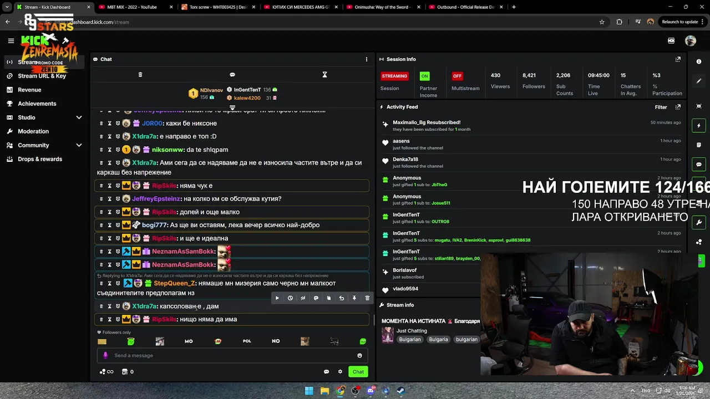
Task: Select the hourglass timeouts tab in Chat
Action: (324, 74)
